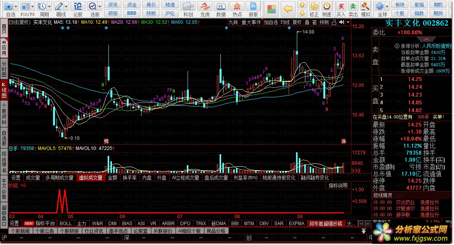Click the 测速 speed test clock icon
Viewport: 454px width, 245px height.
326,6
